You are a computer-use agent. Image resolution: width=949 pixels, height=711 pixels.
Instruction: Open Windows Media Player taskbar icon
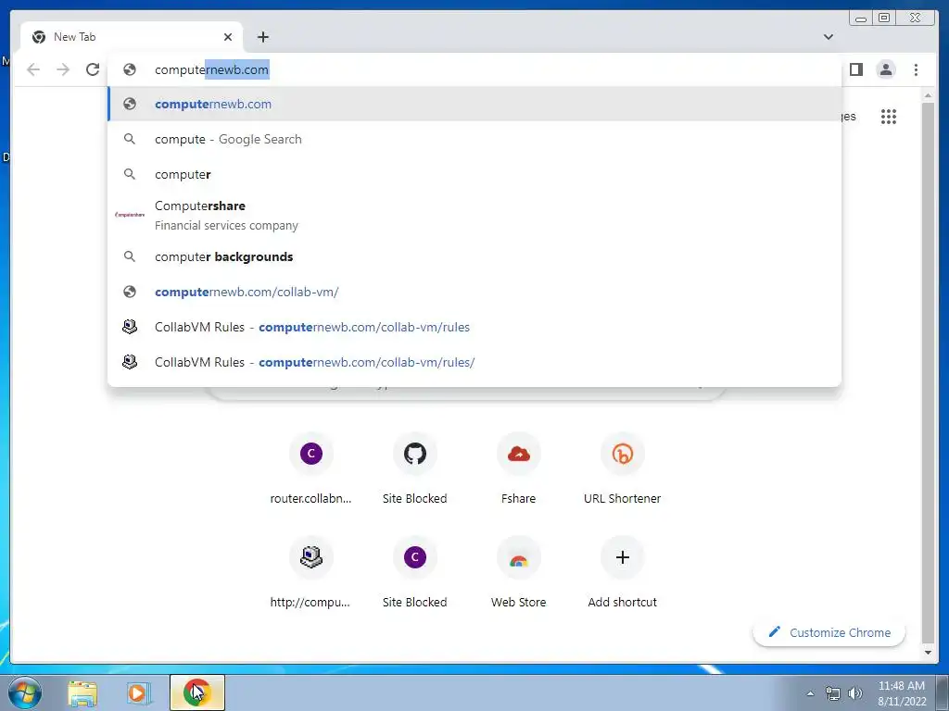[x=137, y=692]
